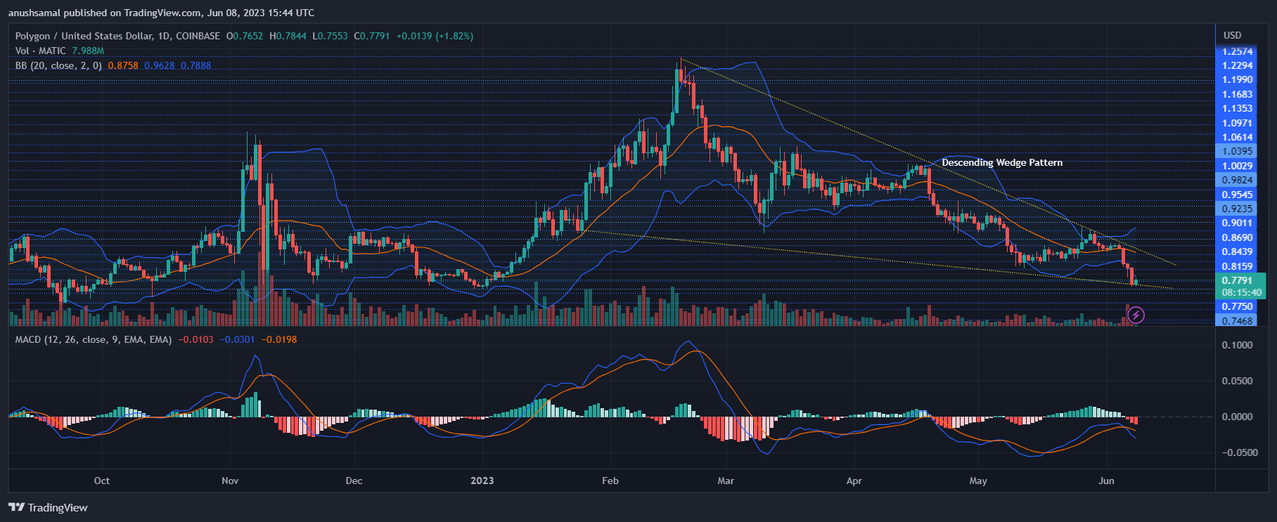Click the Vol · MATIC indicator legend

tap(41, 51)
